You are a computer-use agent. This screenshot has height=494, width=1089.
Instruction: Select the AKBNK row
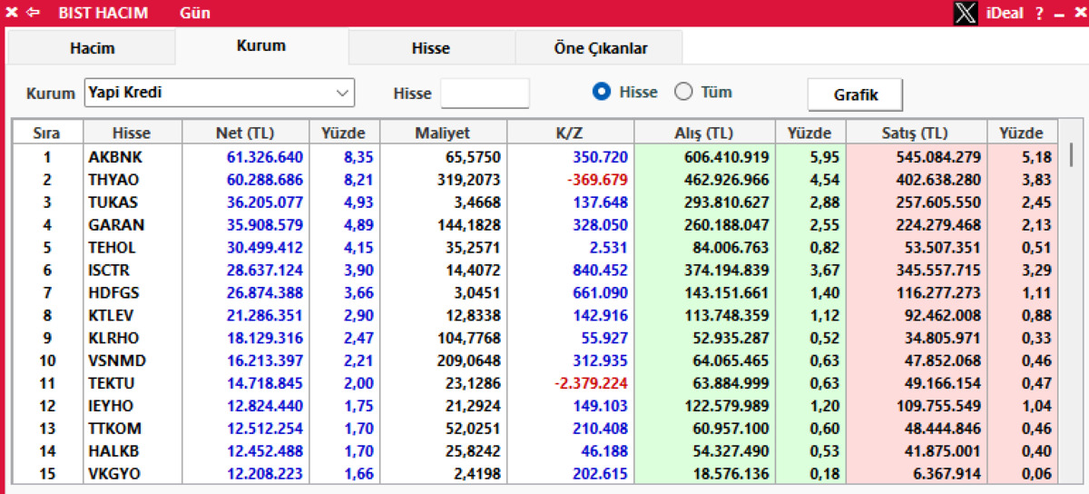click(535, 157)
